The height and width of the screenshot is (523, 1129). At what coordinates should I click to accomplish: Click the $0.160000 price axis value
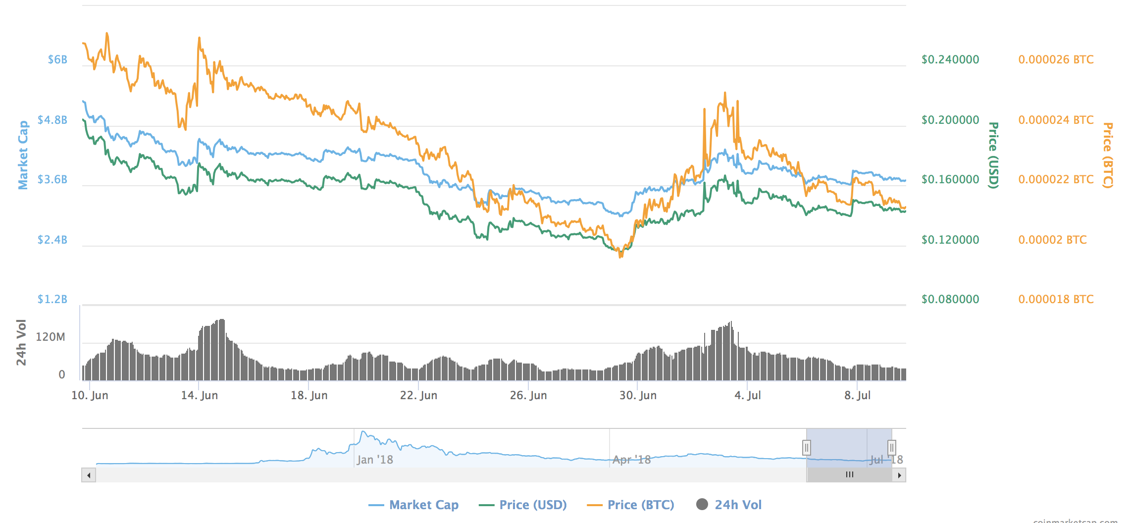coord(950,179)
